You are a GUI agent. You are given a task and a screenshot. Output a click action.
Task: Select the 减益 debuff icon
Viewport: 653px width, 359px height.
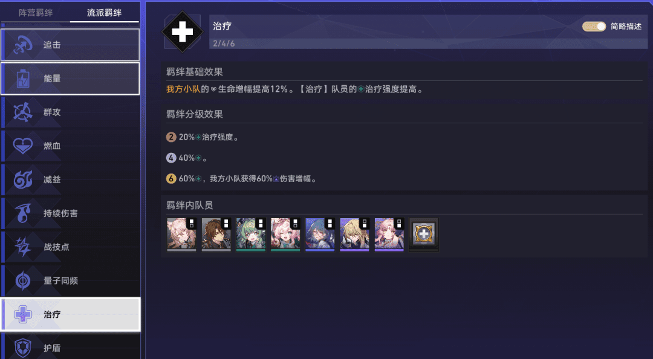pos(23,179)
